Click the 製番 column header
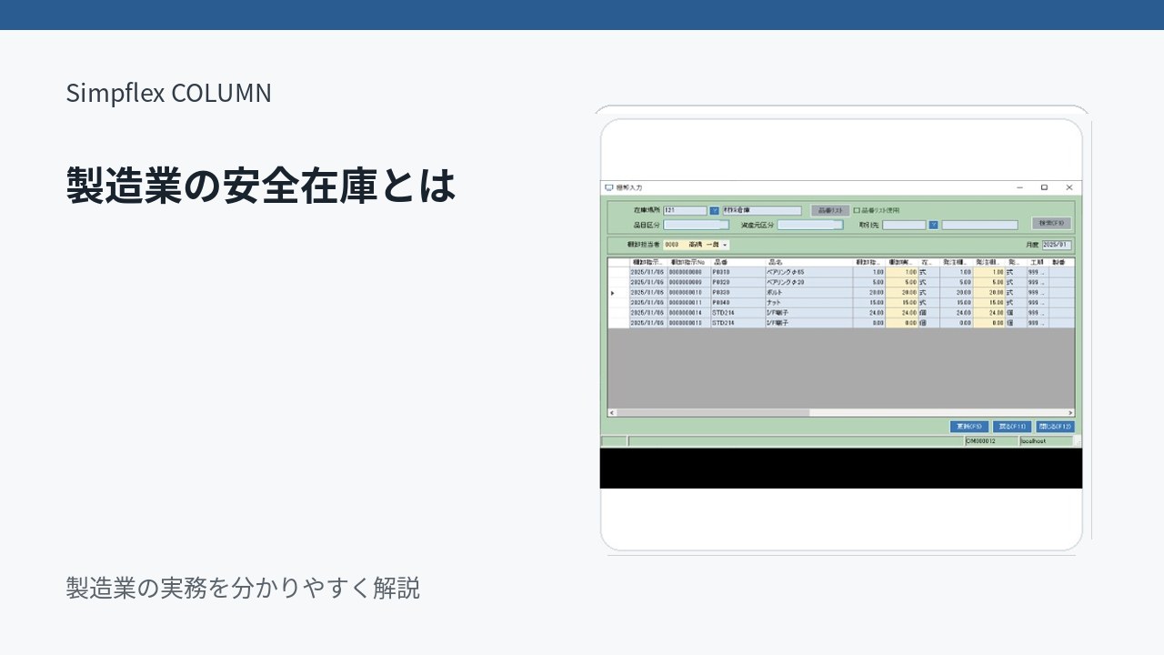This screenshot has height=655, width=1164. [1061, 262]
